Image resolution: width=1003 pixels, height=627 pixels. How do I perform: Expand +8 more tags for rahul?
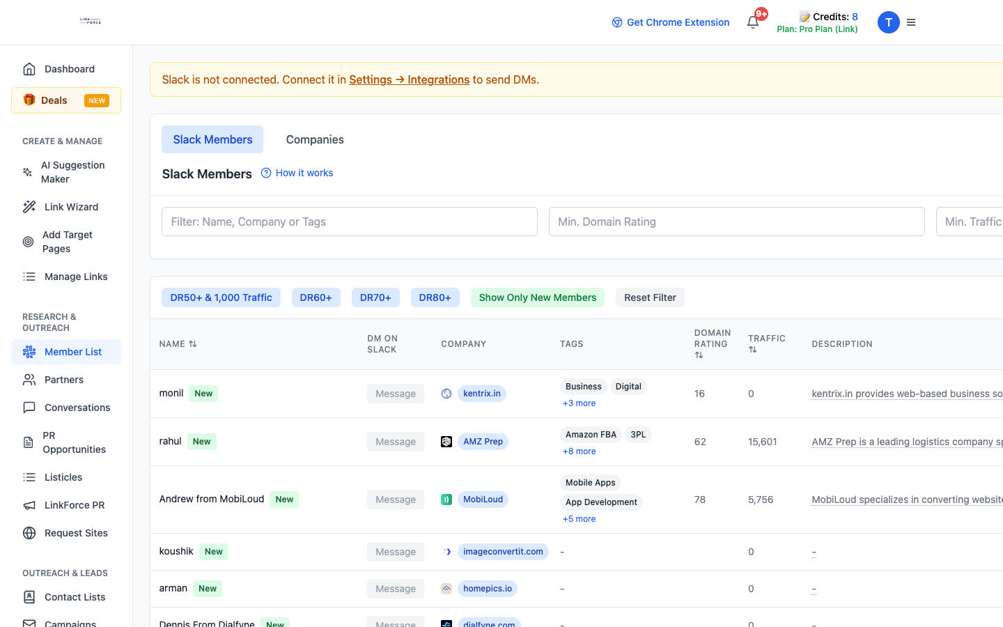pos(579,451)
